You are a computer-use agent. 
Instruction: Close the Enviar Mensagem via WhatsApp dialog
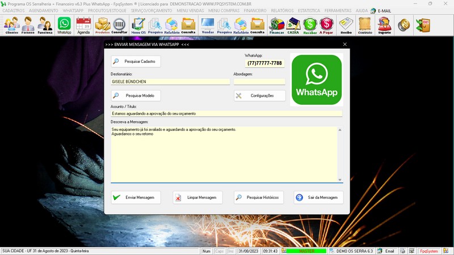point(344,44)
